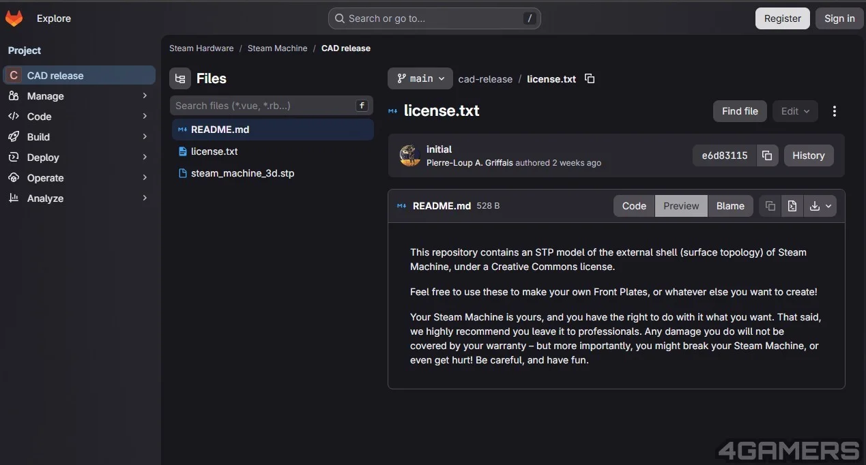Viewport: 866px width, 465px height.
Task: Expand the Build sidebar menu
Action: [77, 137]
